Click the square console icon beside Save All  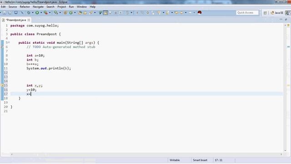point(16,12)
